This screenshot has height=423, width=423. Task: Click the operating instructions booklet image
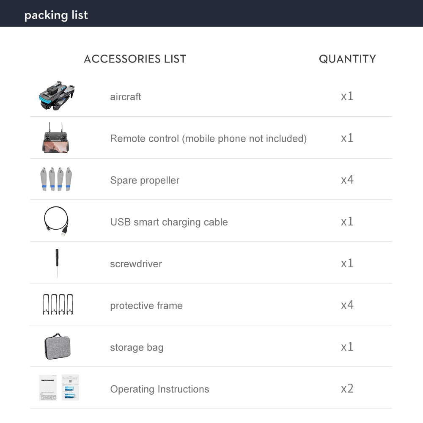click(59, 387)
